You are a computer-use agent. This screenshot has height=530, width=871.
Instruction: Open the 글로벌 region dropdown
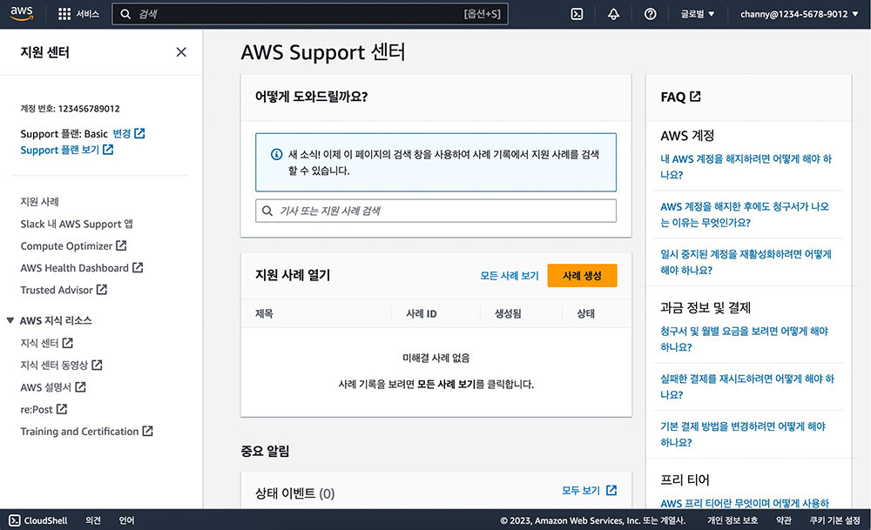697,14
